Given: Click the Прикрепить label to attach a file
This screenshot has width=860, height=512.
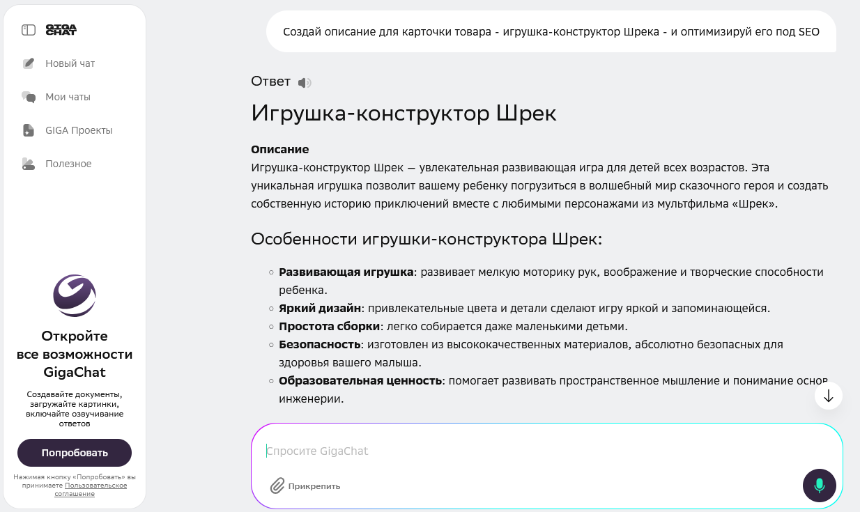Looking at the screenshot, I should point(314,486).
